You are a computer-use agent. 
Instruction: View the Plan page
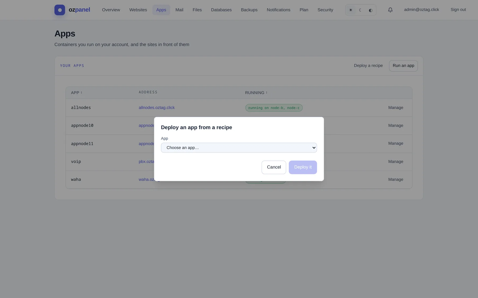(304, 10)
